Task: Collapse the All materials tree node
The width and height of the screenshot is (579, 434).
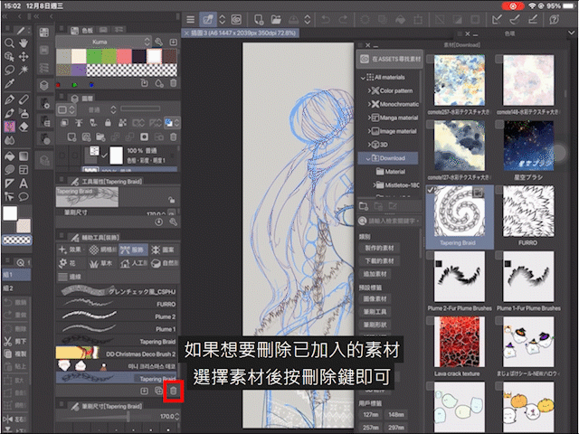Action: click(363, 78)
